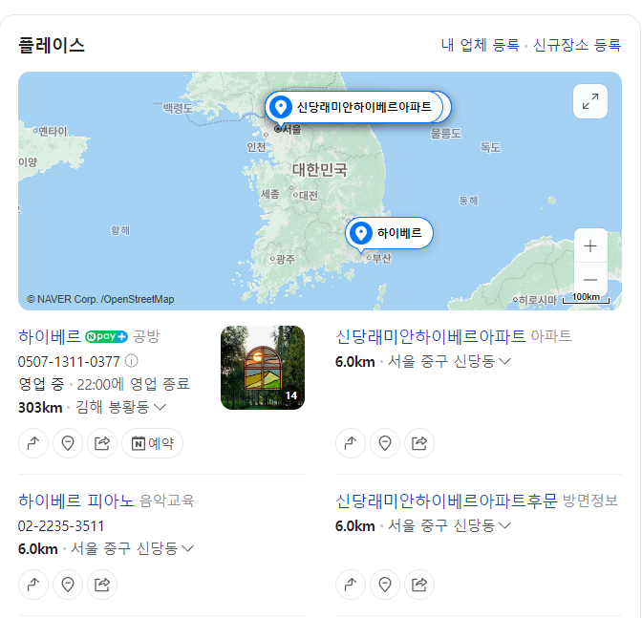Click the 하이베르 map pin near 부산
The width and height of the screenshot is (642, 618).
pyautogui.click(x=389, y=233)
